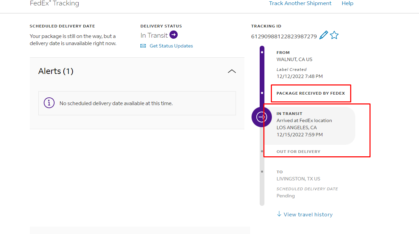
Task: Click the purple arrow icon beside Delivery Status
Action: tap(174, 35)
